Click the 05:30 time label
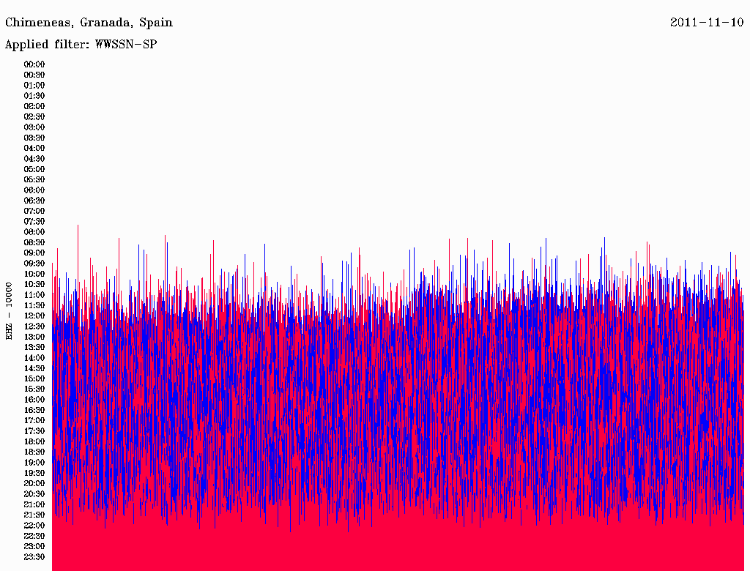Screen dimensions: 750x571 pos(34,179)
